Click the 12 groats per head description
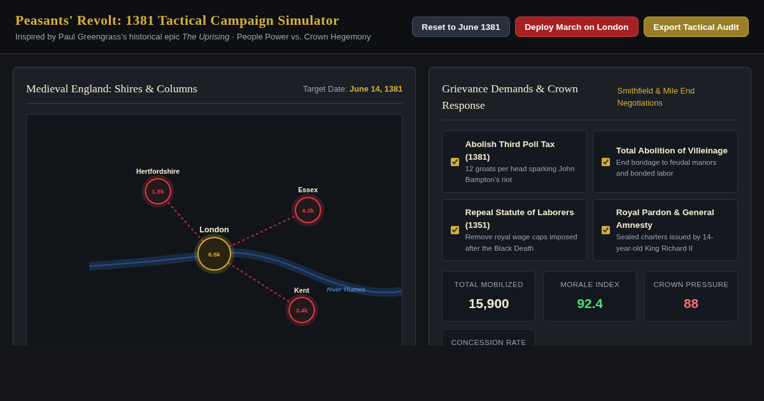The width and height of the screenshot is (764, 401). [520, 174]
